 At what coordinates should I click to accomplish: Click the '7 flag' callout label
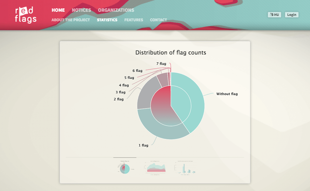(x=161, y=64)
